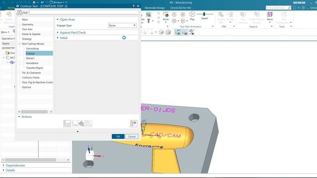Click the Find a Command search icon
Image resolution: width=317 pixels, height=178 pixels.
click(289, 8)
